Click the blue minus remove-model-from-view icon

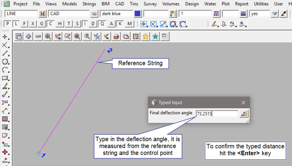point(38,36)
